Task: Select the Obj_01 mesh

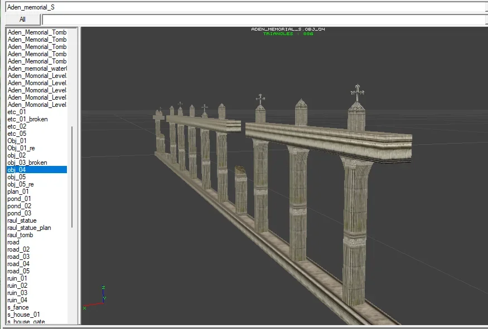Action: (37, 141)
